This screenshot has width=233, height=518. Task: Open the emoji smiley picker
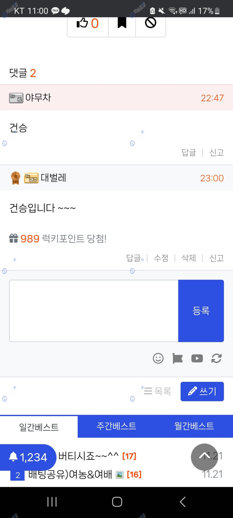pyautogui.click(x=158, y=358)
